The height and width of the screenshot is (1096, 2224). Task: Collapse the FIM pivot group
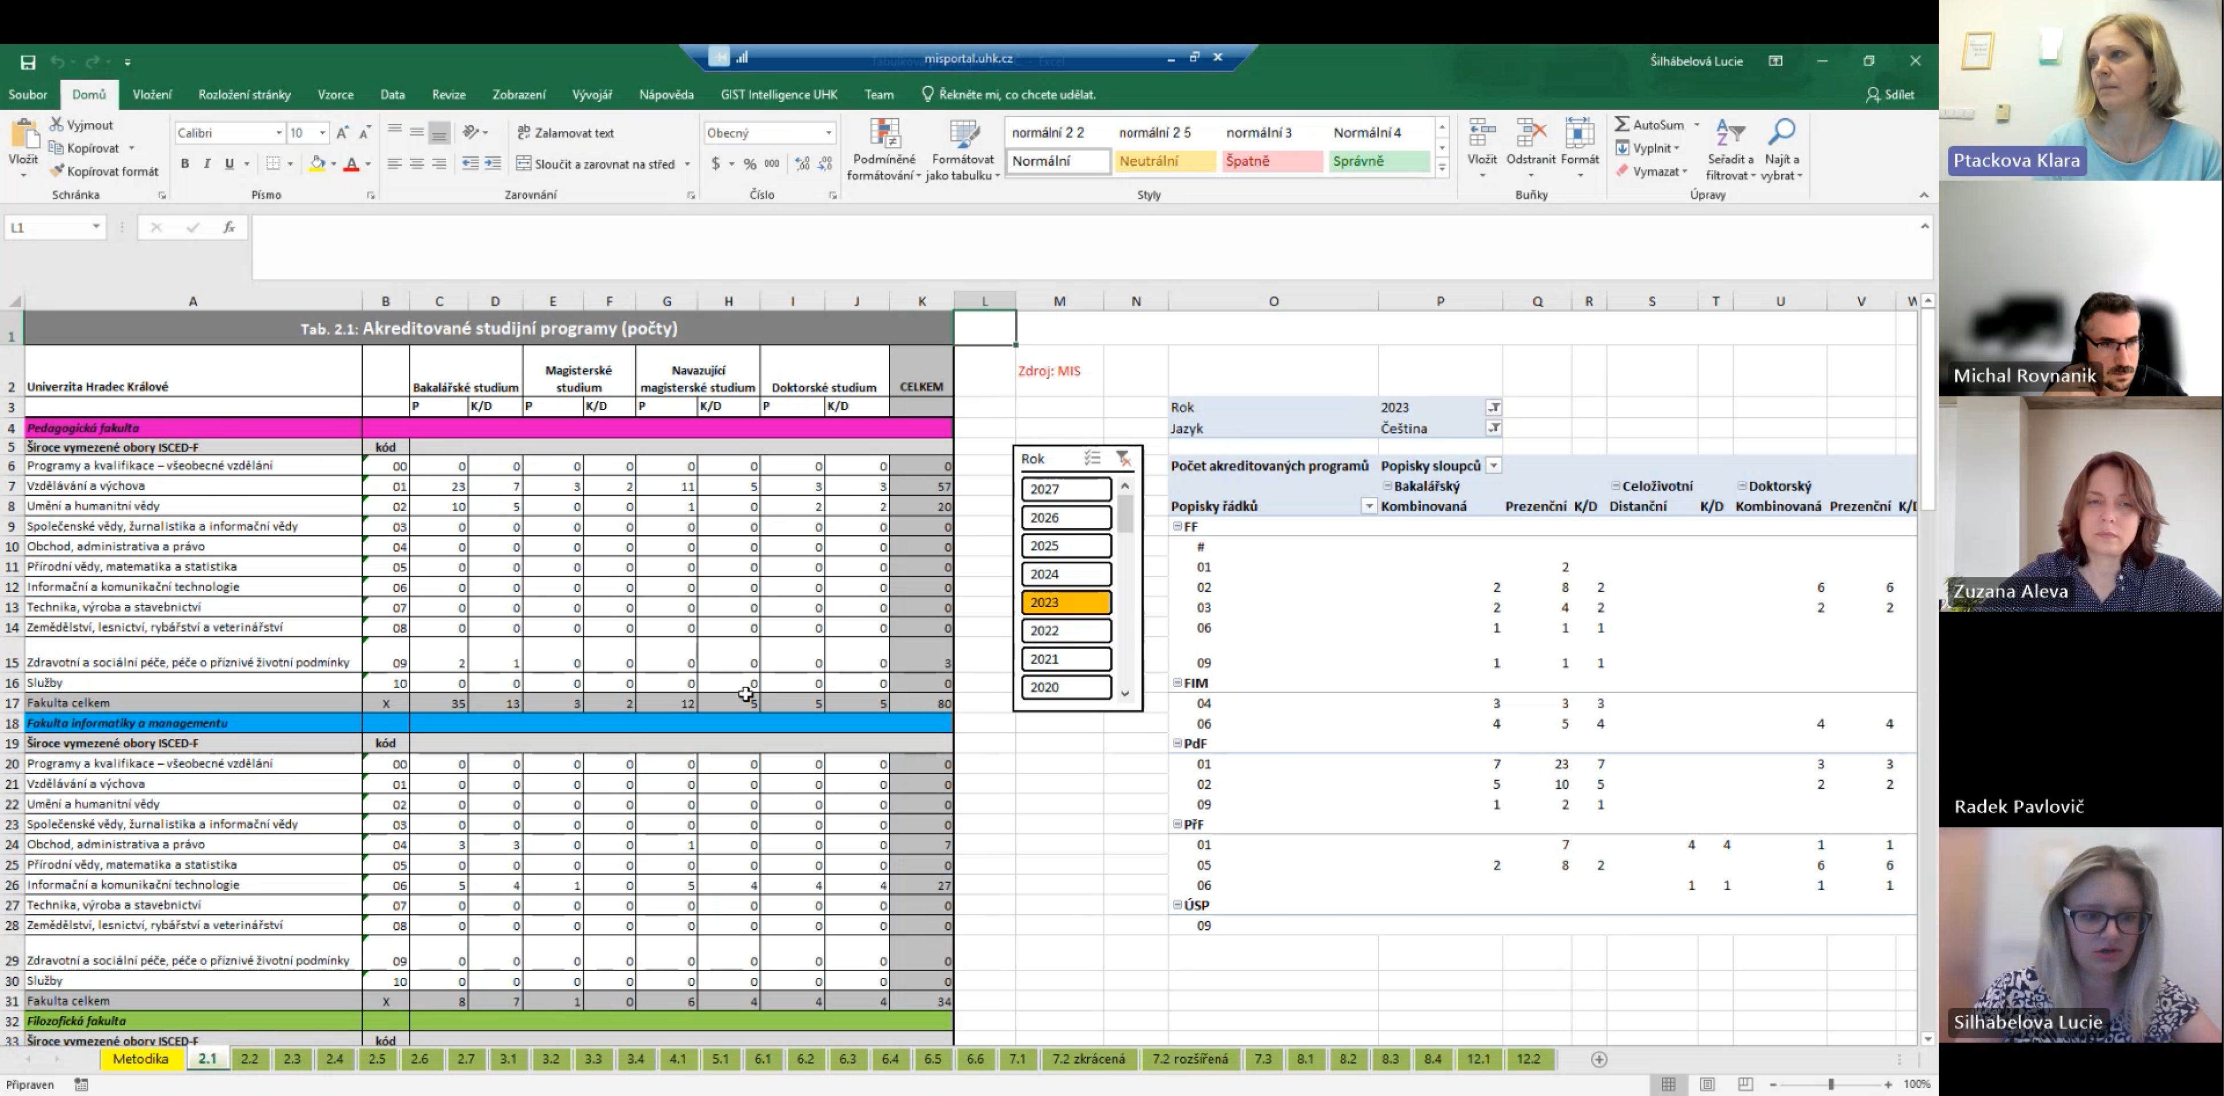coord(1177,683)
